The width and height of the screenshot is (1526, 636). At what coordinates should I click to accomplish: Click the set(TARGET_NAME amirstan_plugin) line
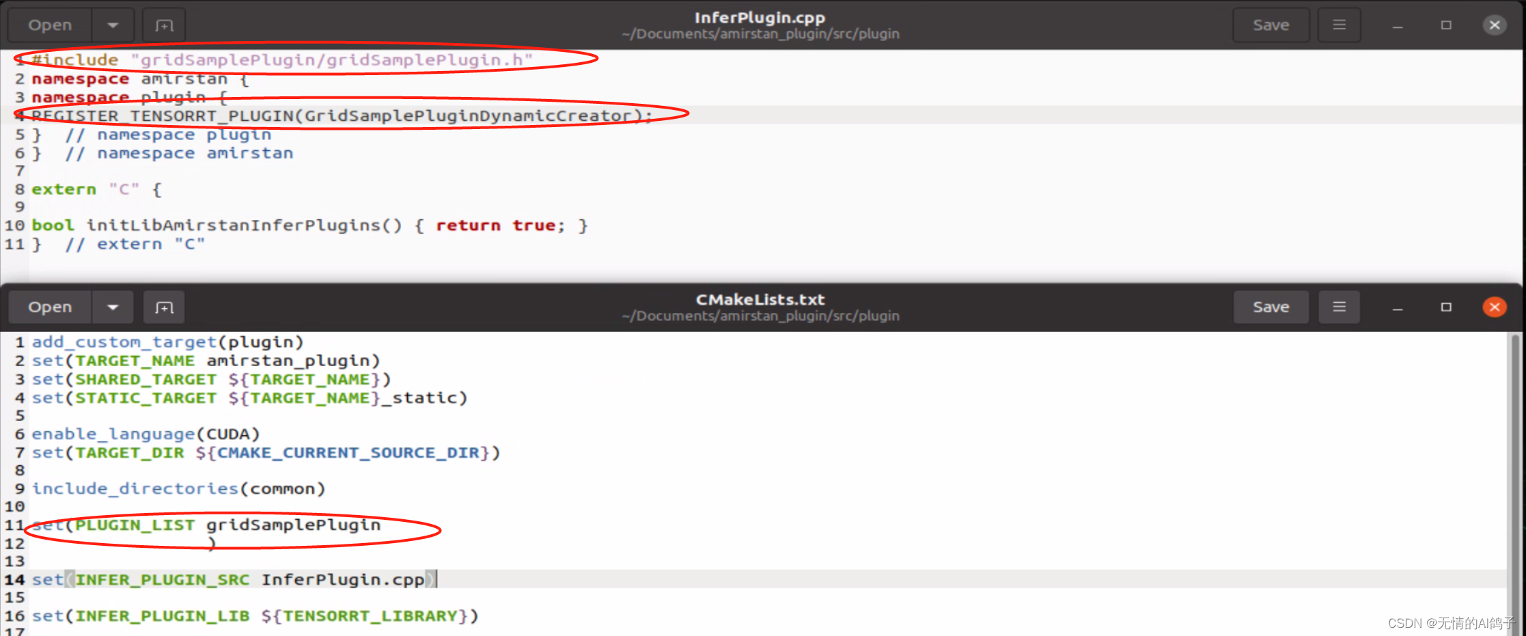pos(206,361)
